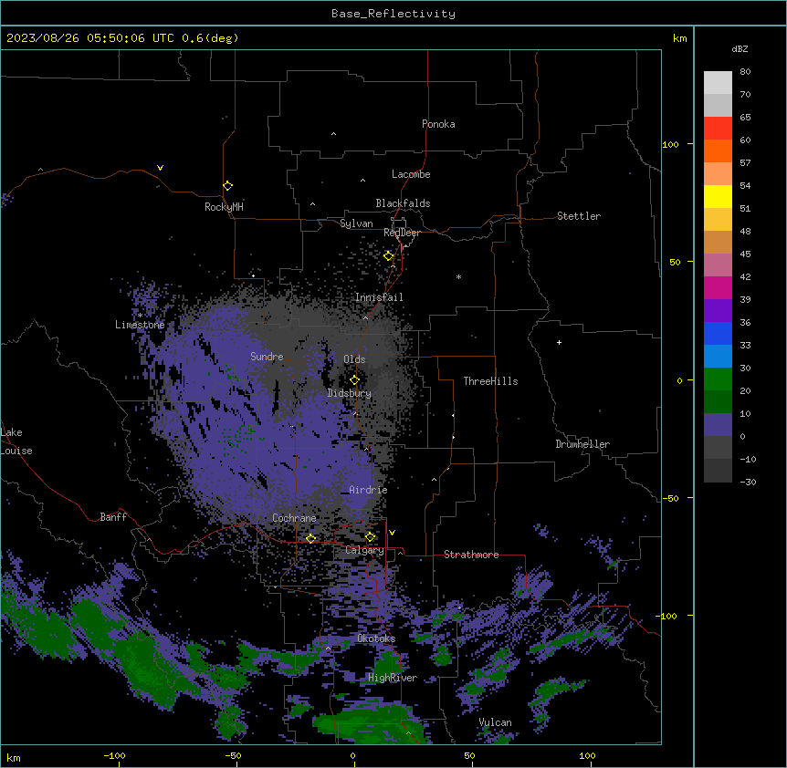Image resolution: width=787 pixels, height=768 pixels.
Task: Click the white asterisk marker above Limestone
Action: tap(141, 316)
